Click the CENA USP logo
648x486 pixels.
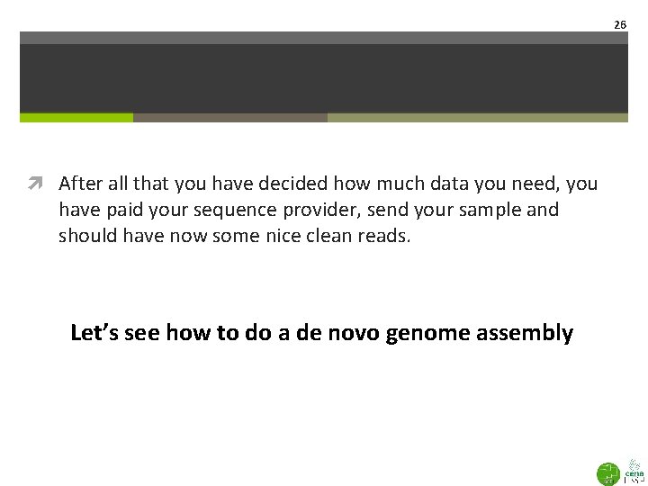(x=633, y=472)
